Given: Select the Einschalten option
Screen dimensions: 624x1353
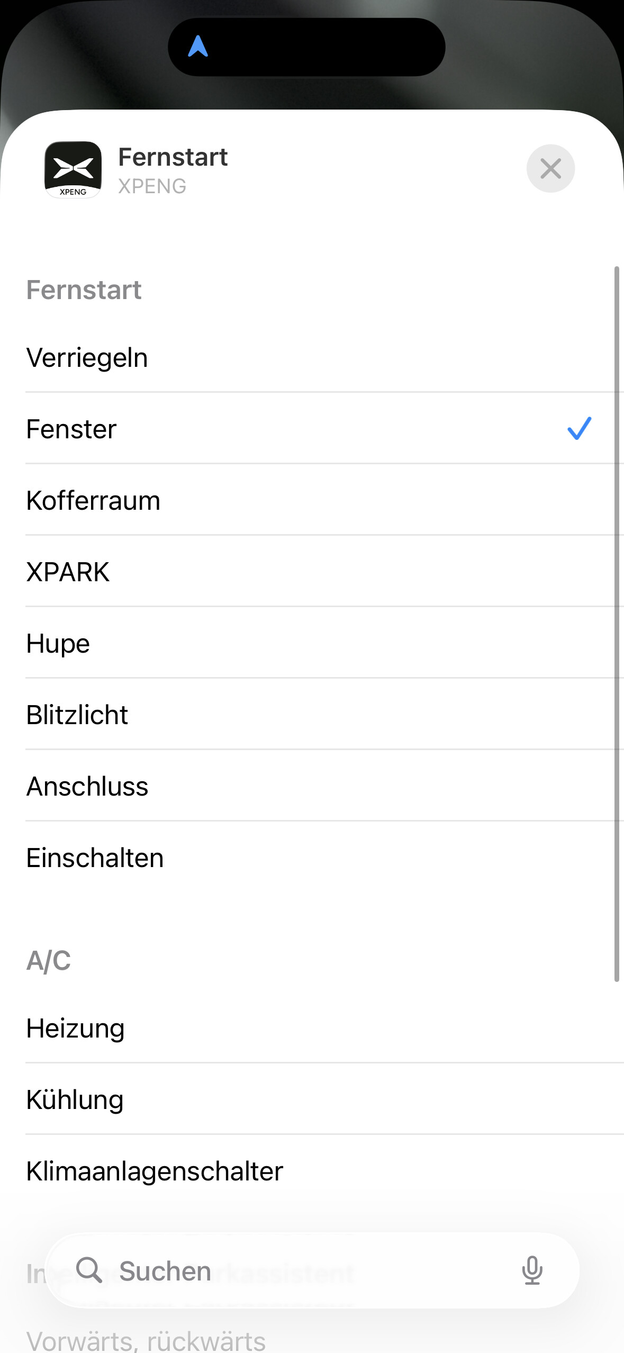Looking at the screenshot, I should [x=95, y=858].
